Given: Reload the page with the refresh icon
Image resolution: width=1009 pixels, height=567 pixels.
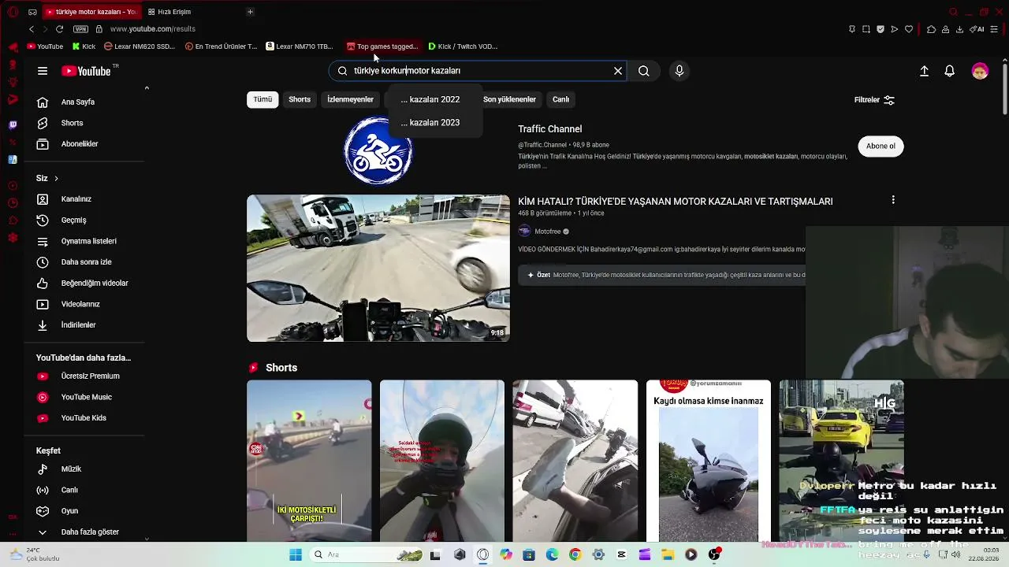Looking at the screenshot, I should [x=59, y=29].
